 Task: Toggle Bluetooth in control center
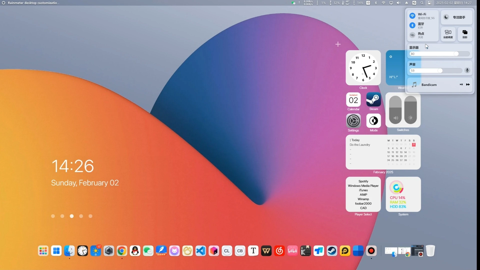pos(412,25)
